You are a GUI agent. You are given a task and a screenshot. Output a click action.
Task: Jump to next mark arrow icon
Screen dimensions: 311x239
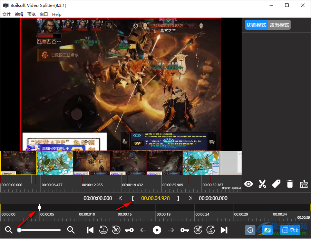(x=191, y=198)
